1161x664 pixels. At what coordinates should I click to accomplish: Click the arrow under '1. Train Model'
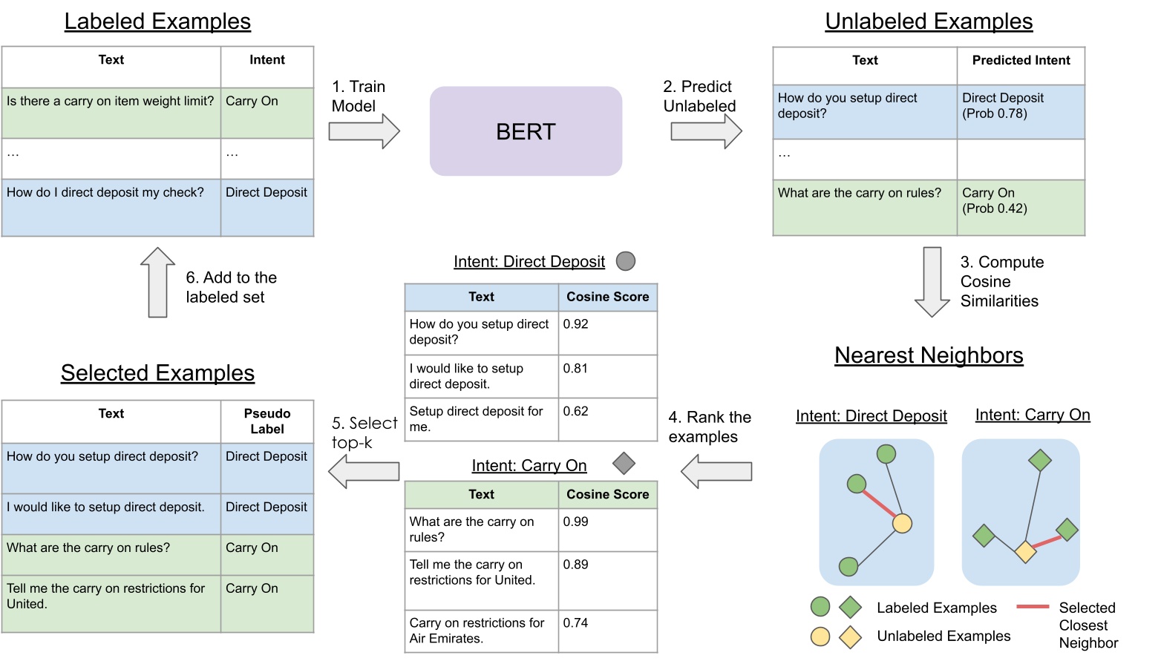(364, 132)
